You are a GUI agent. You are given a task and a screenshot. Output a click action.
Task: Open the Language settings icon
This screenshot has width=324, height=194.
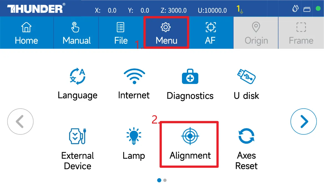pyautogui.click(x=77, y=77)
